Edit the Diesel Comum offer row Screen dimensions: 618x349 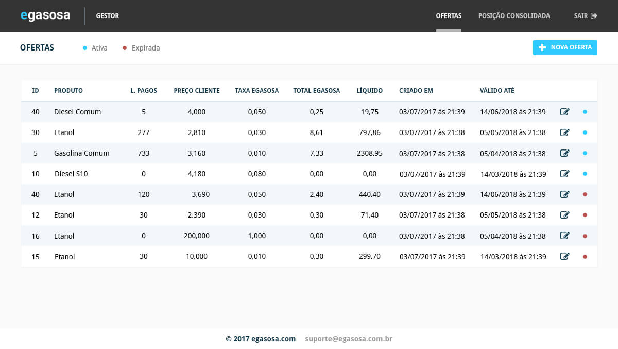[565, 112]
